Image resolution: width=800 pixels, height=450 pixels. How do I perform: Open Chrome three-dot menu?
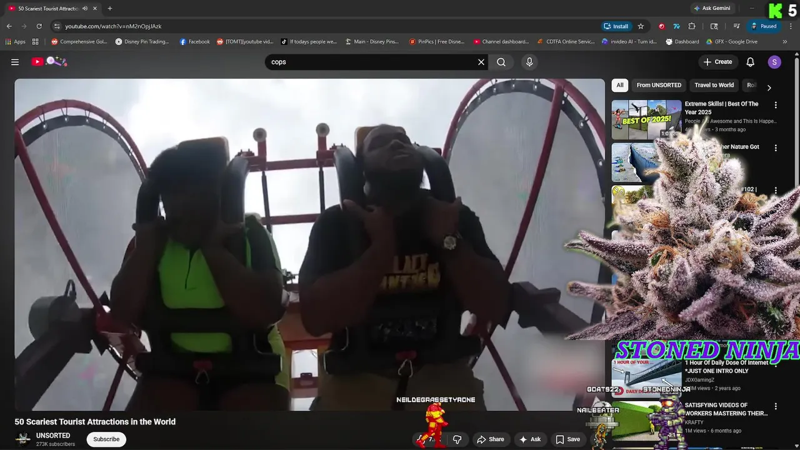(791, 26)
